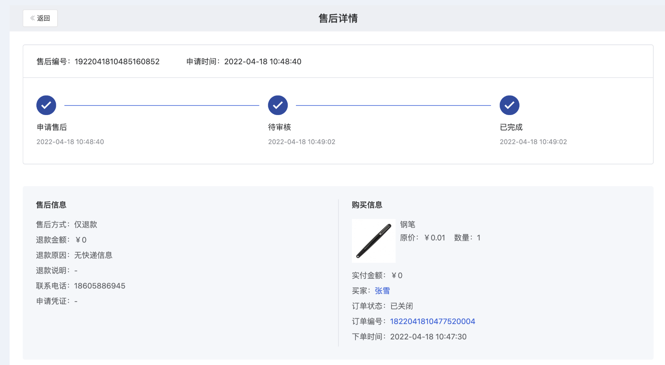Click the 申请凭证 row

[x=57, y=301]
